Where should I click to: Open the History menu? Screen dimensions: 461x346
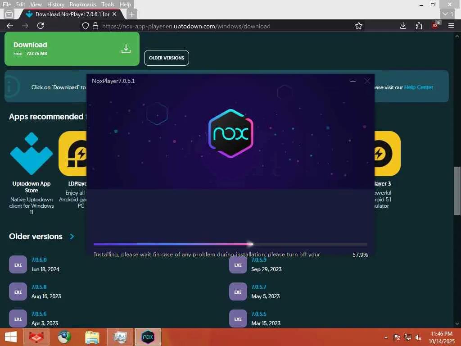click(55, 5)
